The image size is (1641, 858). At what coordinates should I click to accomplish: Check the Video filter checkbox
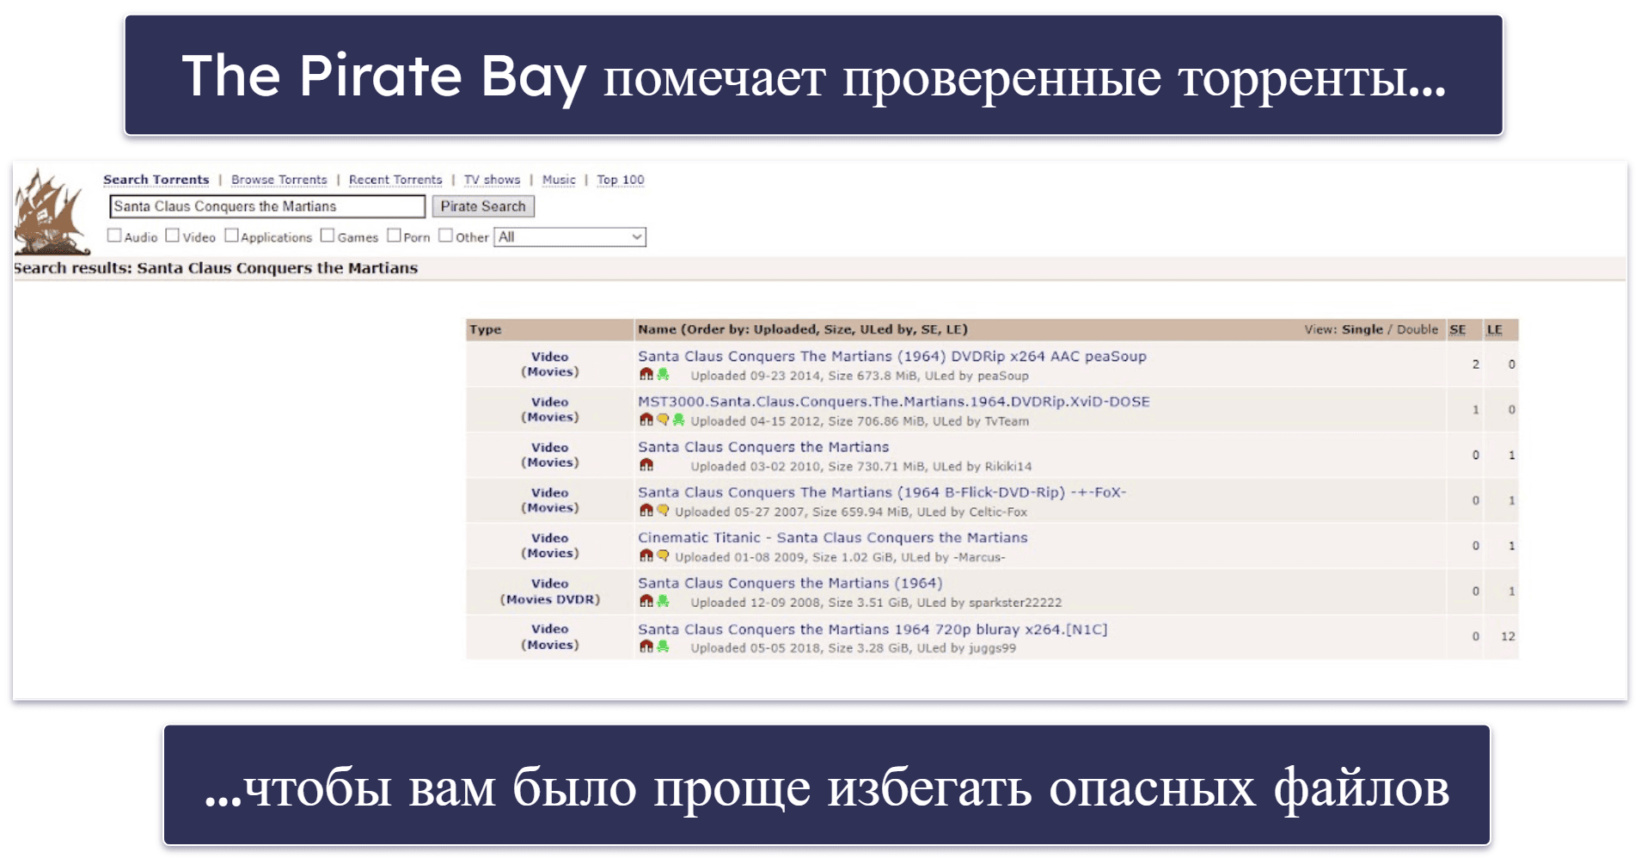(x=173, y=236)
